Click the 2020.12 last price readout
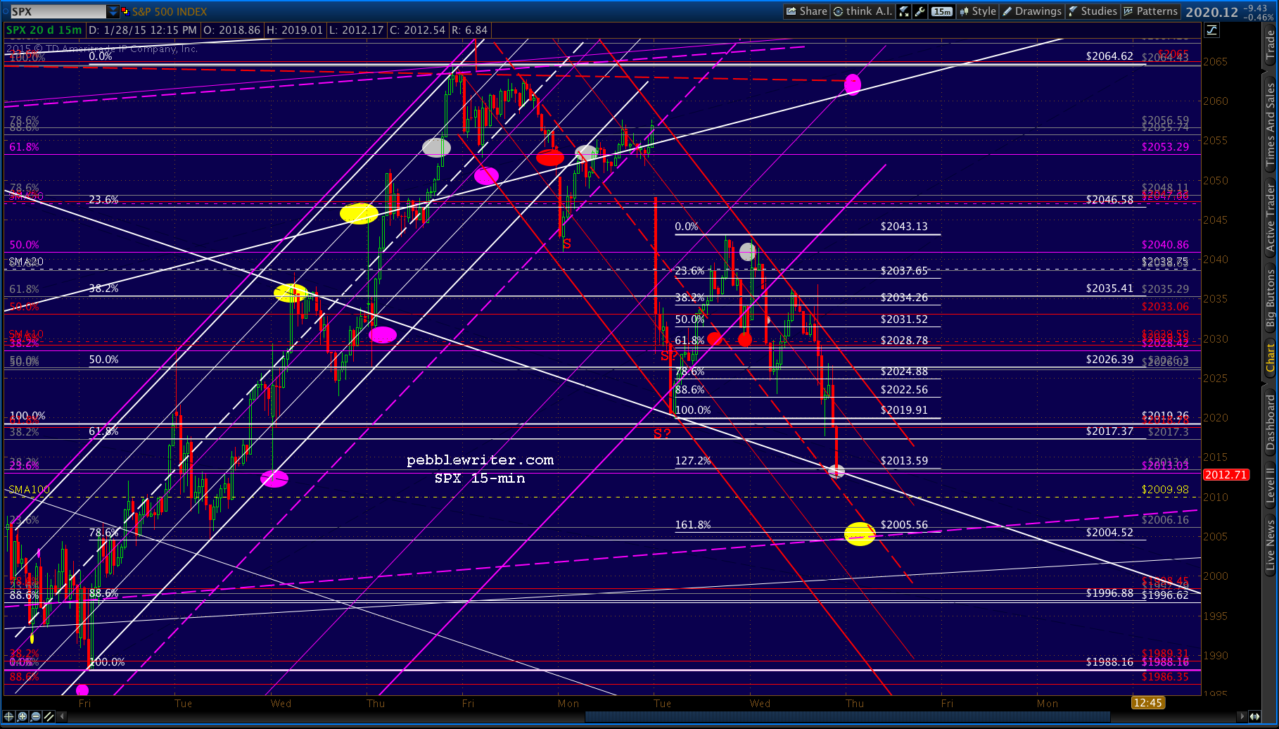 click(x=1211, y=12)
